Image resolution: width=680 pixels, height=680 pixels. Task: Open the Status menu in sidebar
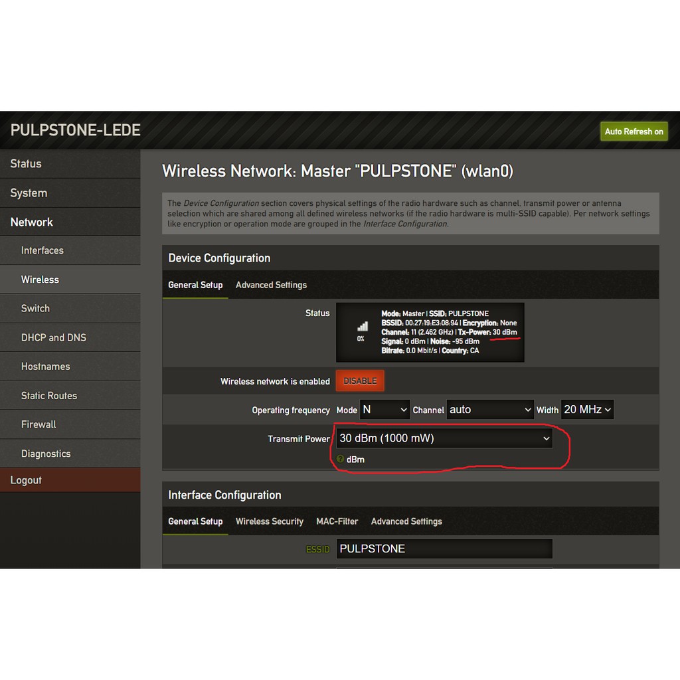click(26, 163)
